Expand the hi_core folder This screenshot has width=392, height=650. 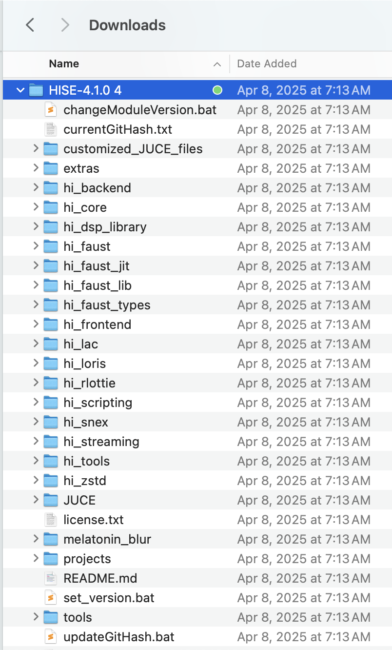click(36, 207)
